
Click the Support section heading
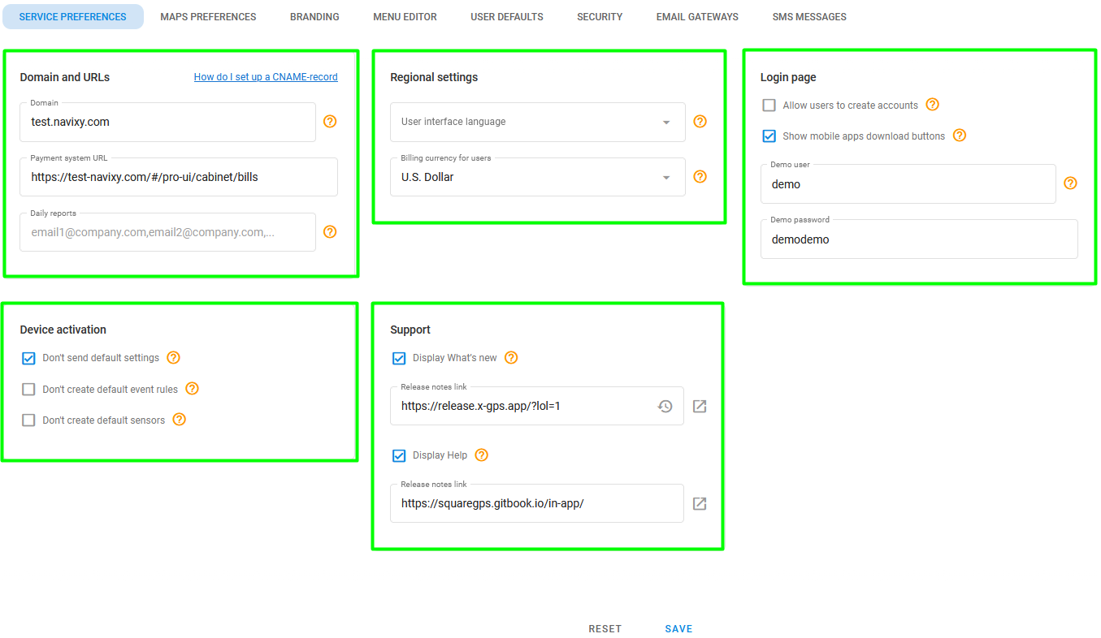(410, 330)
